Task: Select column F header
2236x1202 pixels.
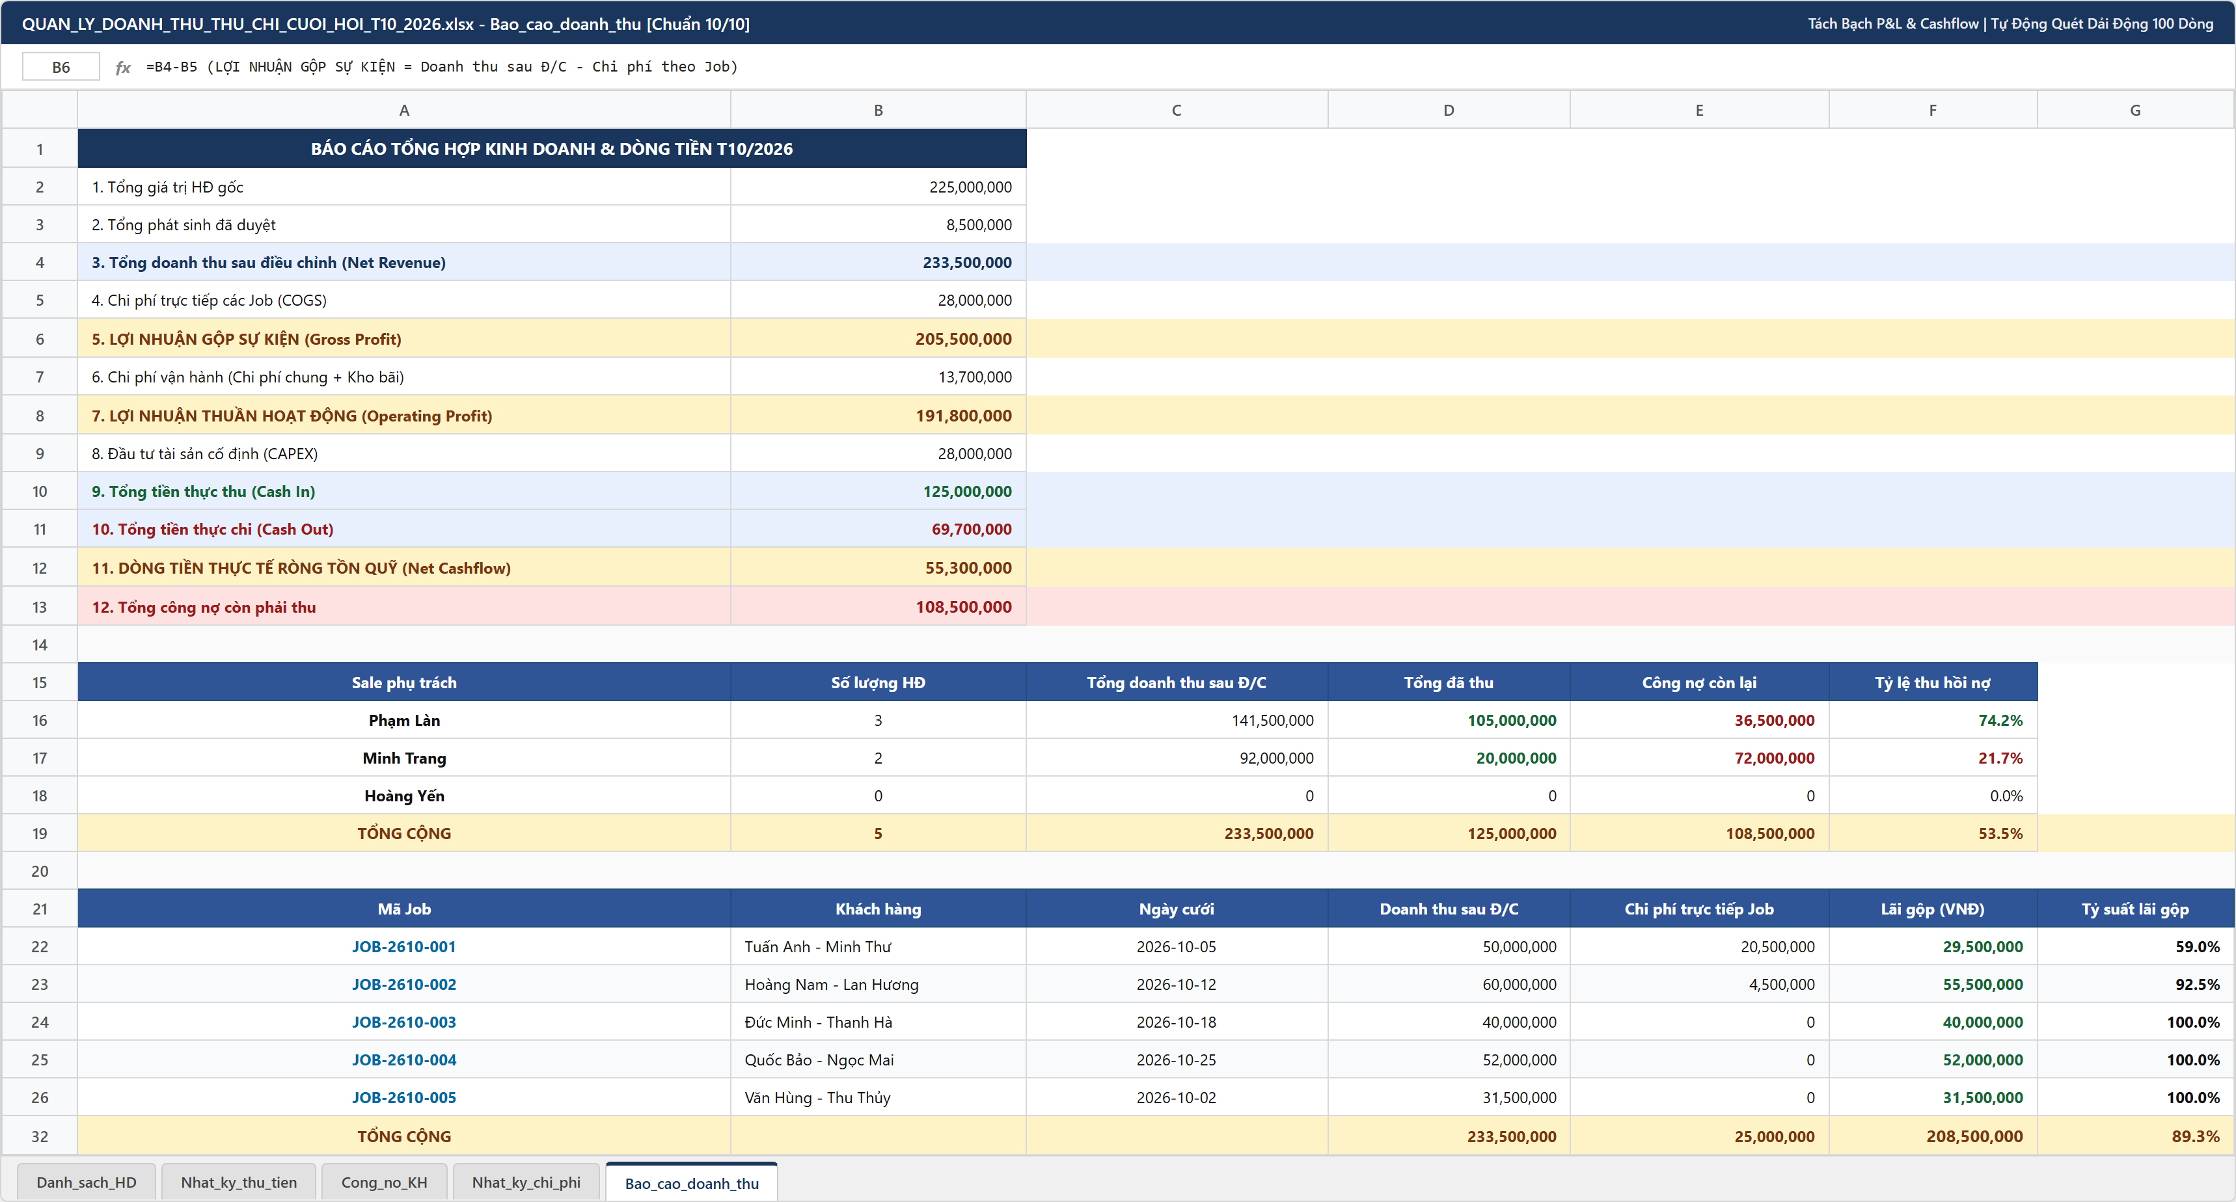Action: coord(1933,110)
